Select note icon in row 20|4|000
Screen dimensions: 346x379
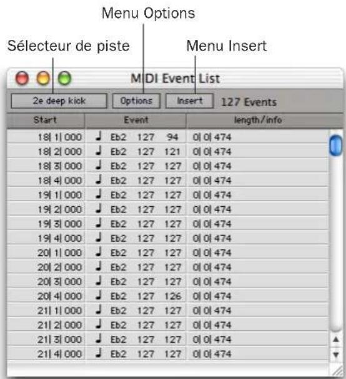98,295
